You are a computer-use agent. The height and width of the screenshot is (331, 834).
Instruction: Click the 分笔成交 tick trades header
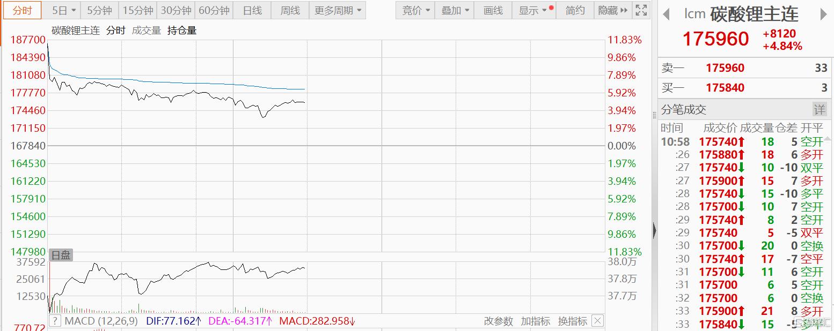684,110
